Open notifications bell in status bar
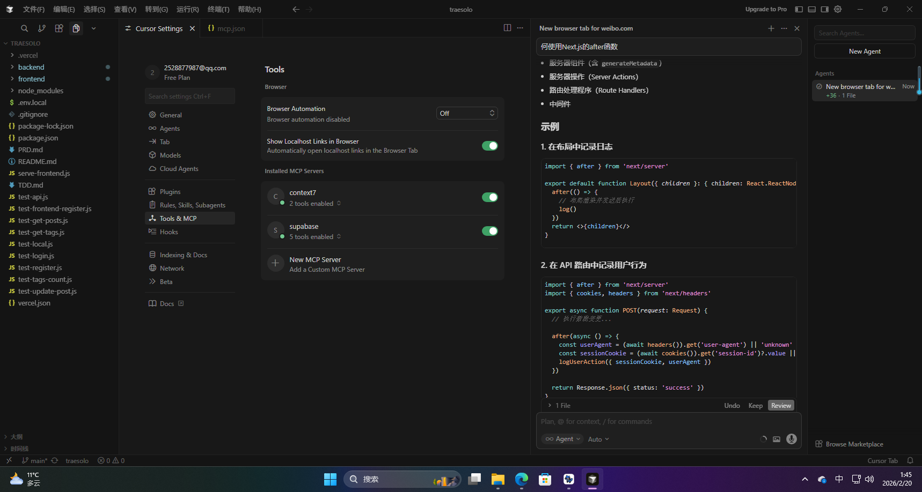Viewport: 922px width, 492px height. pos(910,460)
